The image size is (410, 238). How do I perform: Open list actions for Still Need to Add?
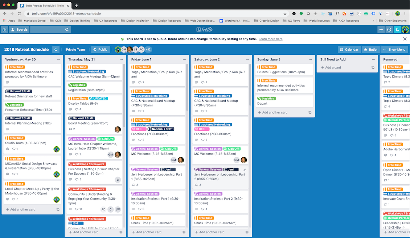click(373, 59)
